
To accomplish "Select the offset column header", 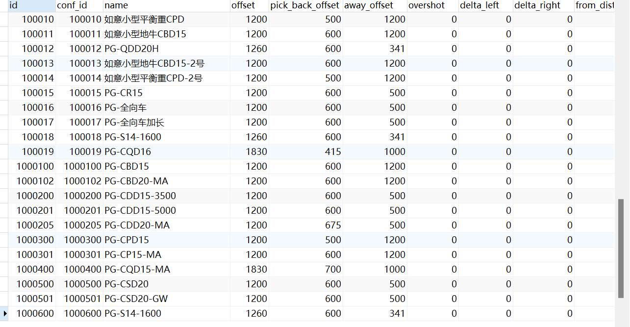I will (250, 5).
